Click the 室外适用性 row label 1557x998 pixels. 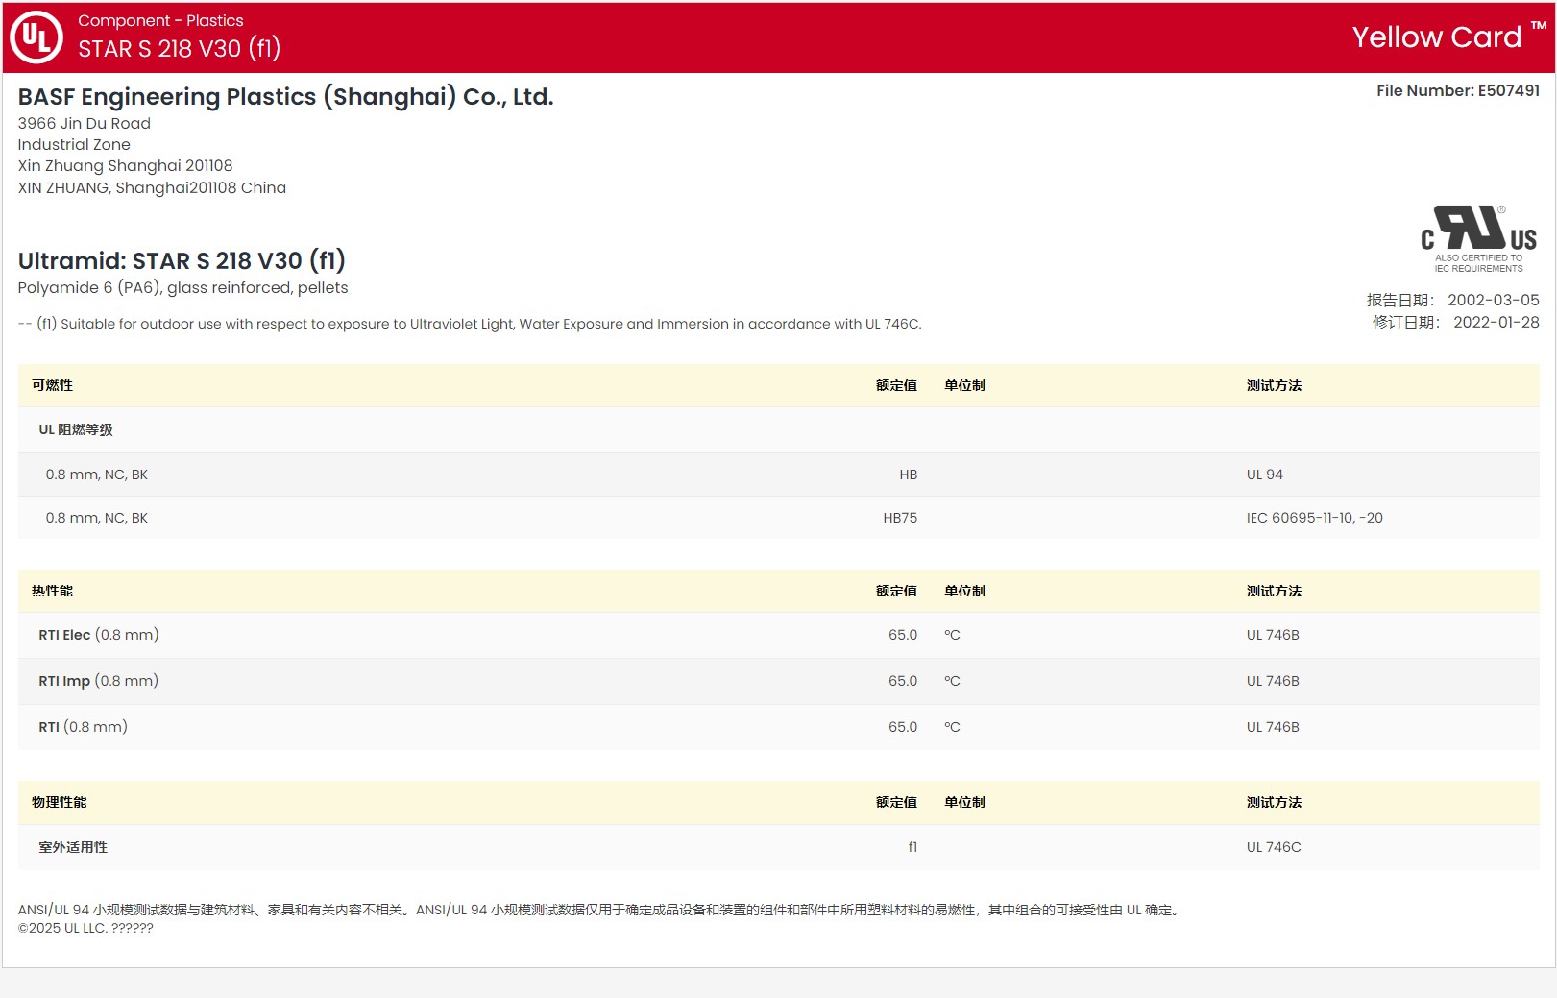tap(73, 847)
